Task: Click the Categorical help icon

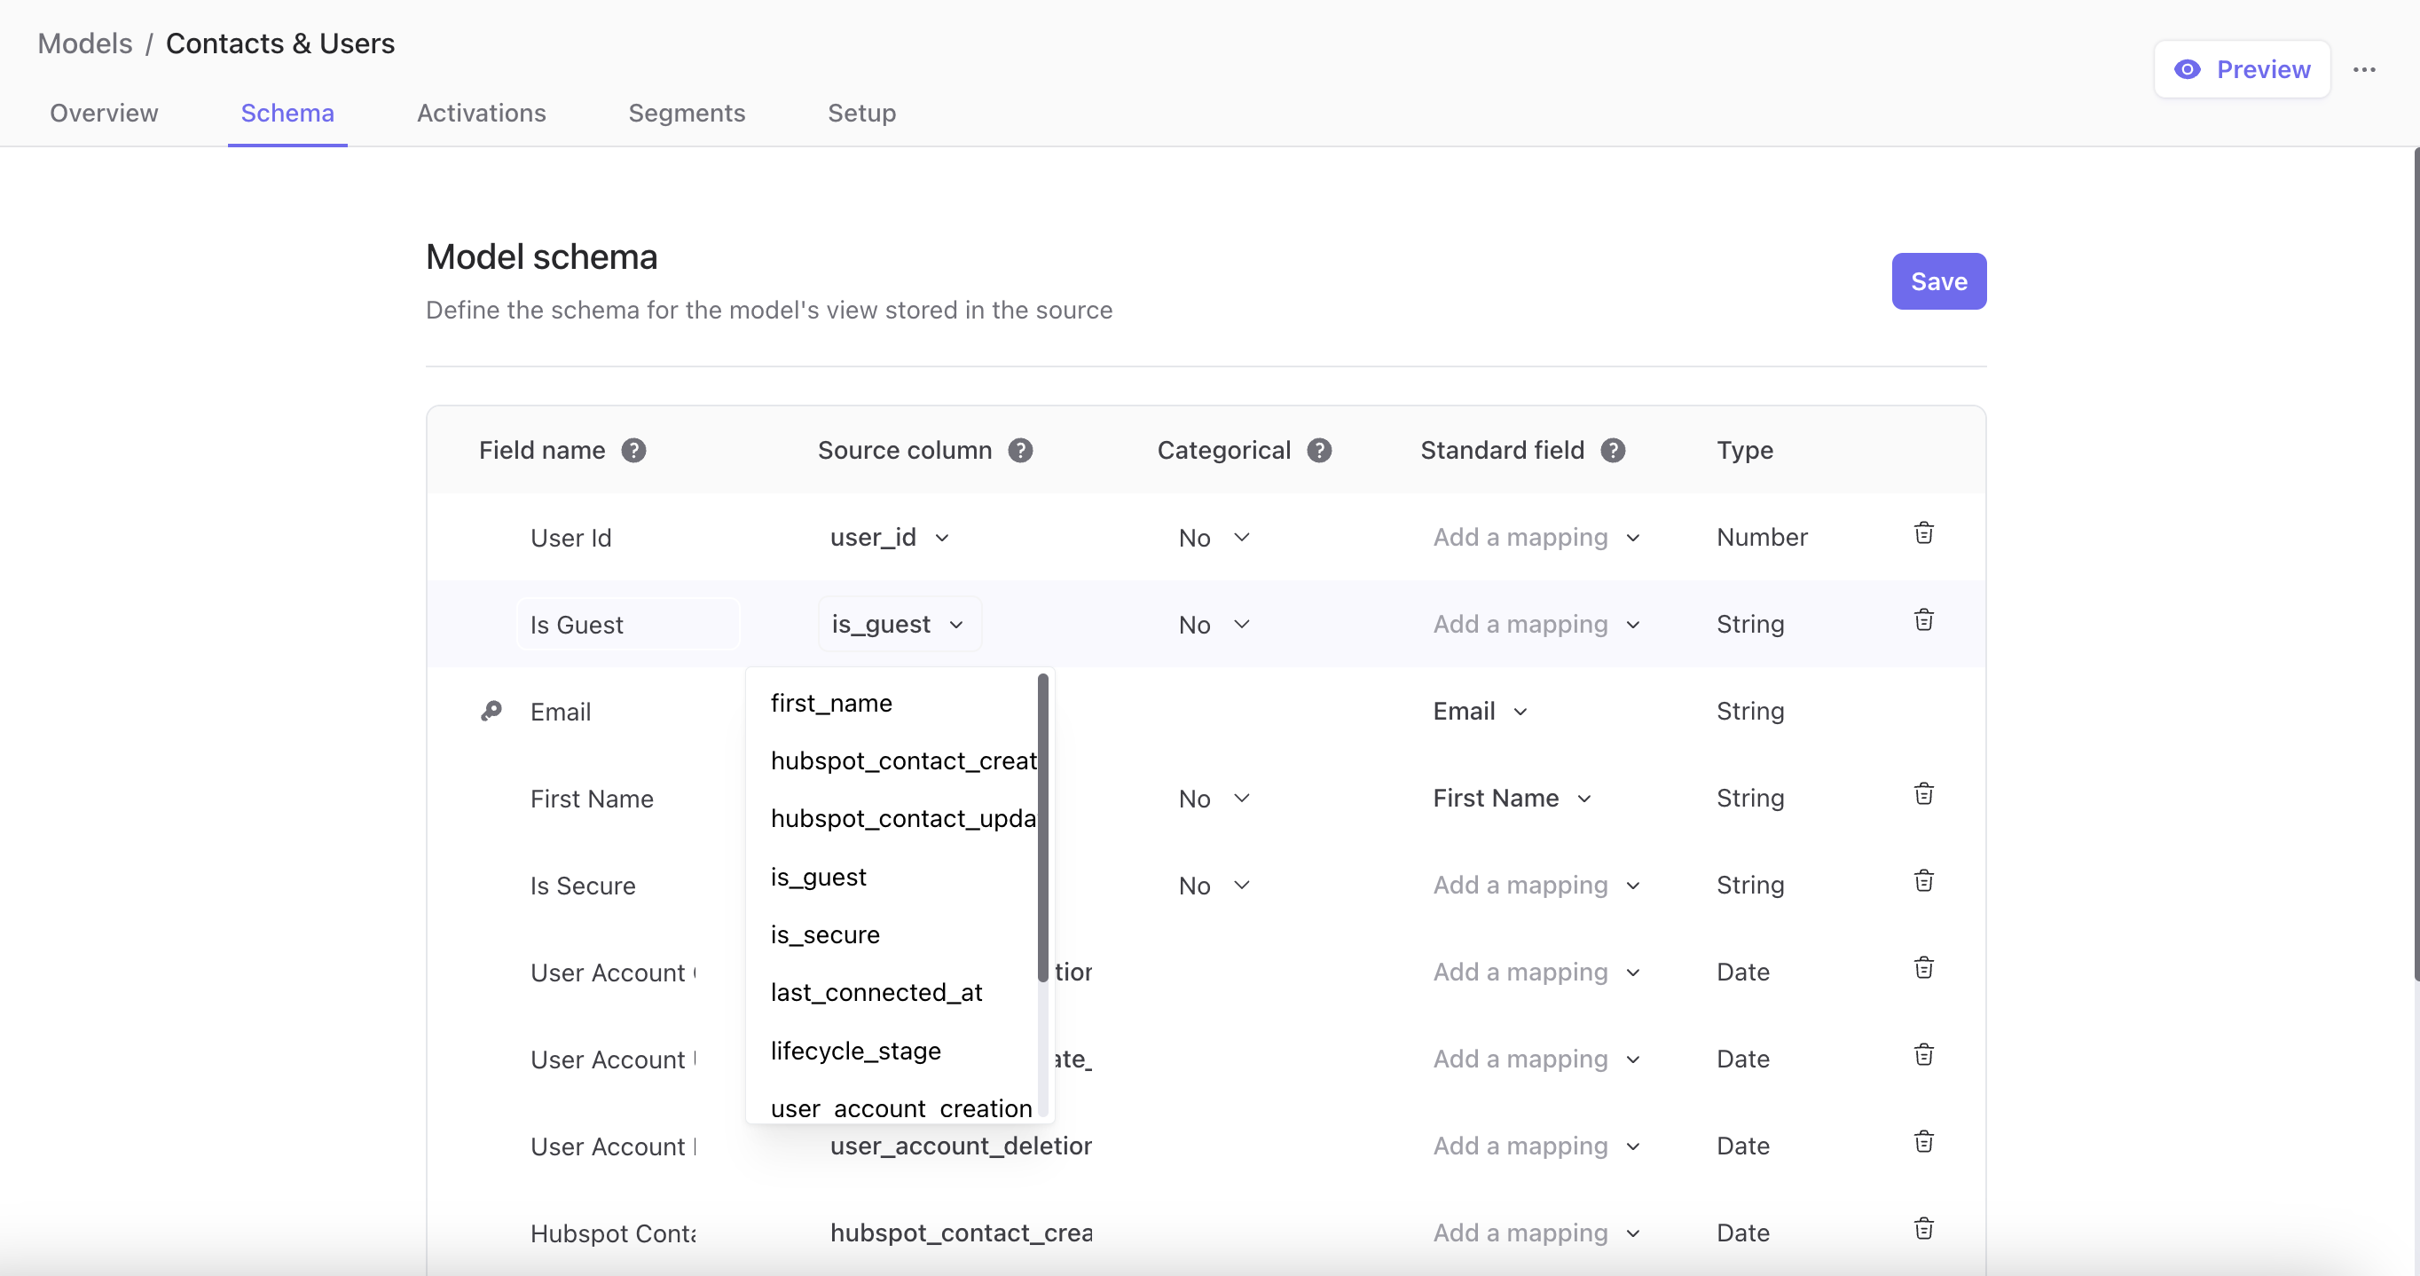Action: point(1319,450)
